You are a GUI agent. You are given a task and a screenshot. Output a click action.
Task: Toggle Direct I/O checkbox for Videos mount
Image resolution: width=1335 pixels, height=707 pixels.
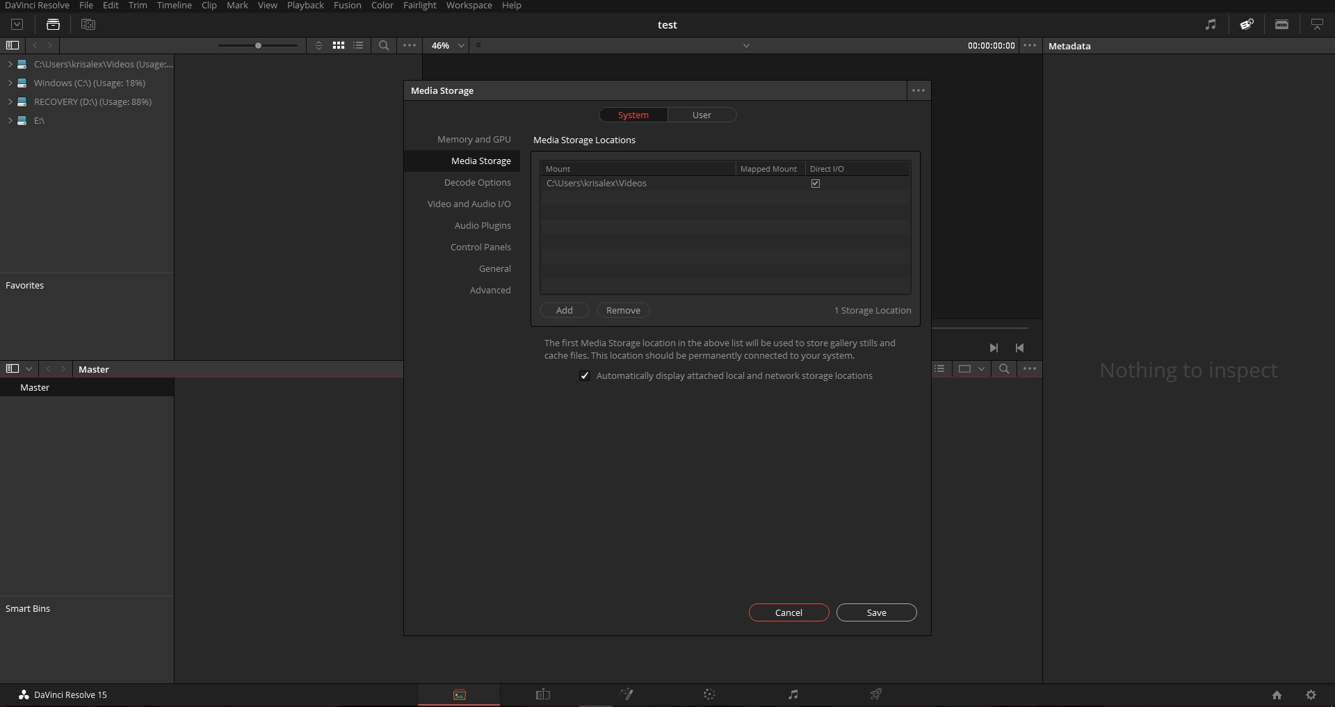coord(816,184)
